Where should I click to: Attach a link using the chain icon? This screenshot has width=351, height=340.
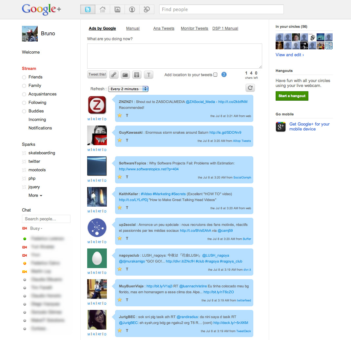(114, 75)
